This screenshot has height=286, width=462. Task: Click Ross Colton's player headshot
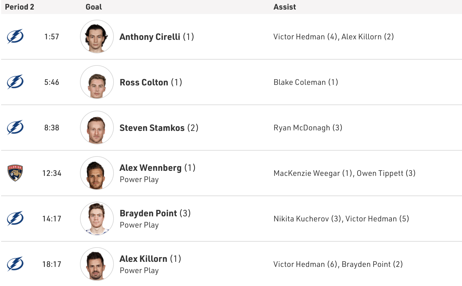pyautogui.click(x=97, y=82)
